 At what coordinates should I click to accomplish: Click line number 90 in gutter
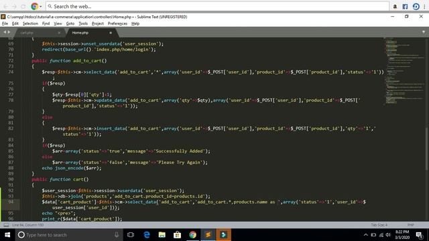click(x=11, y=179)
